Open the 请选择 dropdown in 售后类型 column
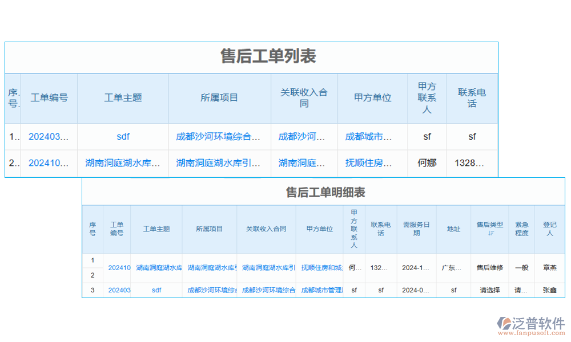 click(490, 290)
